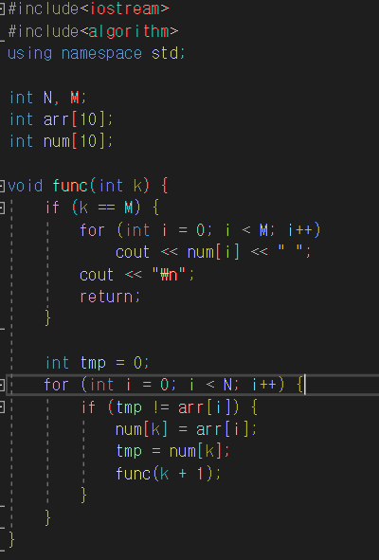
Task: Click the 'for (int i = 0; i < M; i++)' line
Action: pyautogui.click(x=200, y=230)
